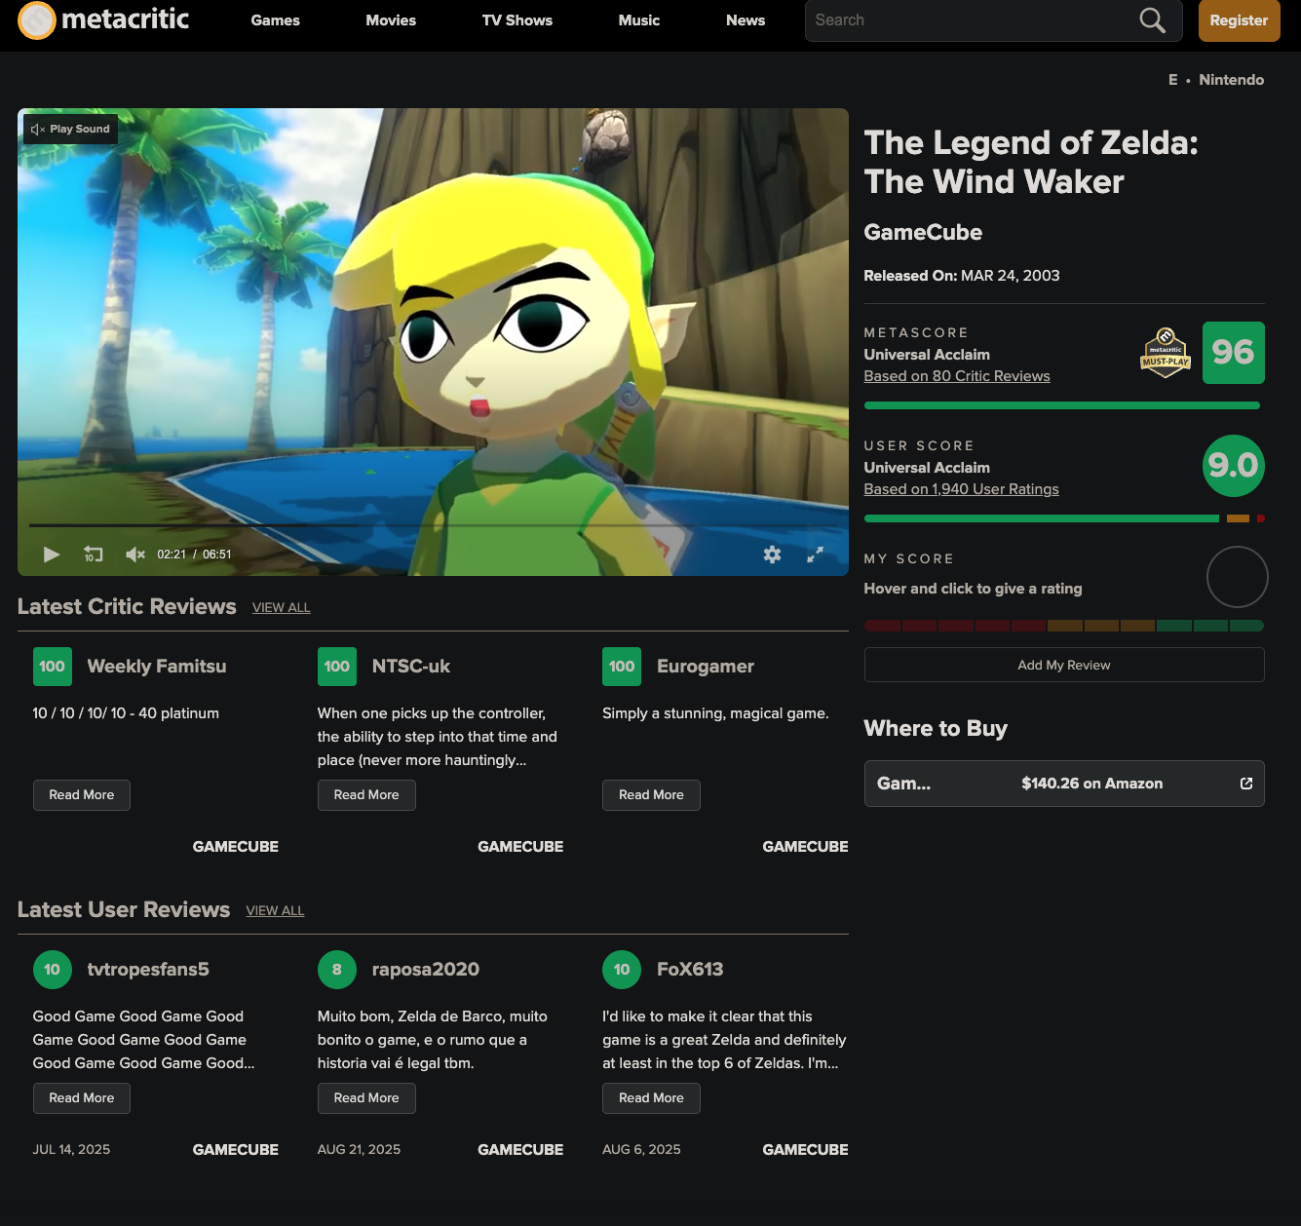This screenshot has height=1226, width=1301.
Task: View all latest user reviews
Action: tap(275, 910)
